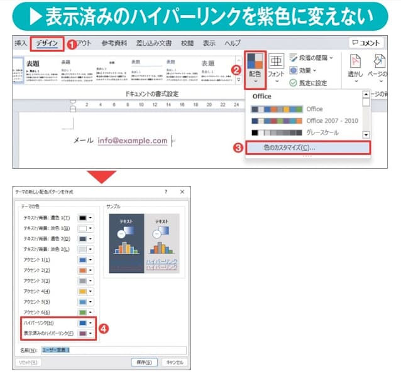The width and height of the screenshot is (401, 374).
Task: Click 既定に設定 checkmark icon
Action: tap(293, 83)
